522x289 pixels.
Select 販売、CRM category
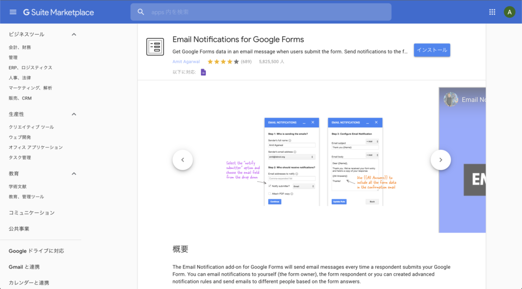point(20,98)
